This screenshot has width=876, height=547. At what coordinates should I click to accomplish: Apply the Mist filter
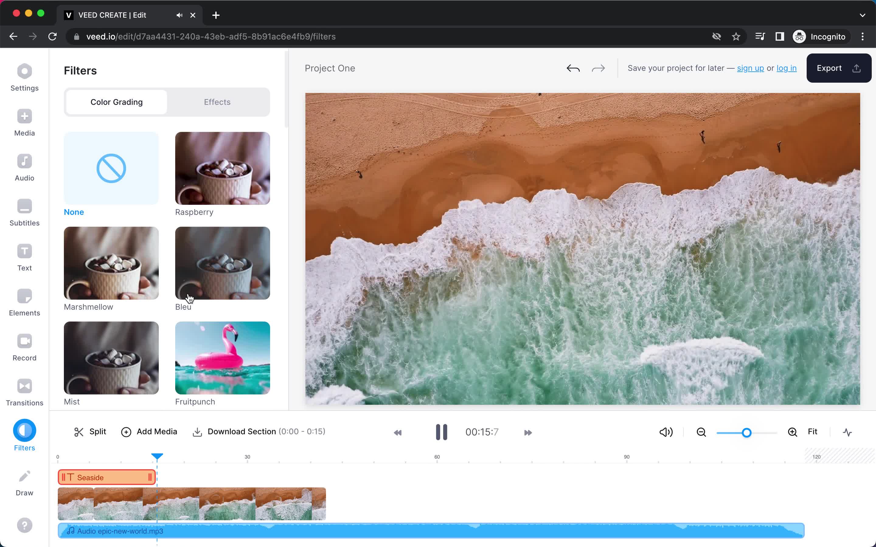(x=111, y=358)
